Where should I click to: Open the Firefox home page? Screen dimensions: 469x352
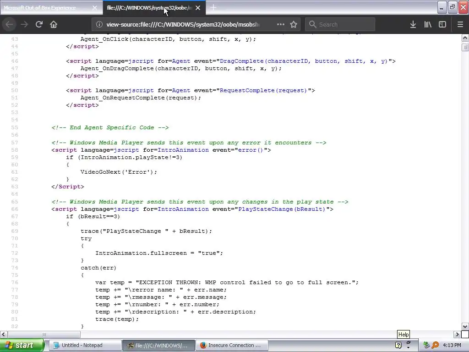54,24
